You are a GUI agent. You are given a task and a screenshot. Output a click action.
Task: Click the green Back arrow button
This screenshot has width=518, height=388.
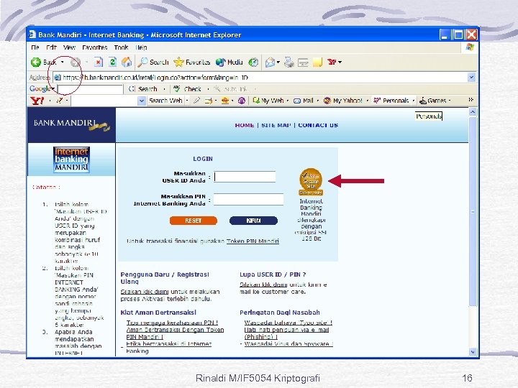tap(36, 62)
